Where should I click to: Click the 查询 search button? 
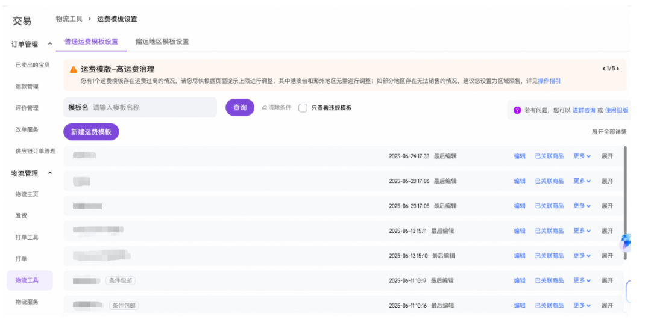[240, 107]
